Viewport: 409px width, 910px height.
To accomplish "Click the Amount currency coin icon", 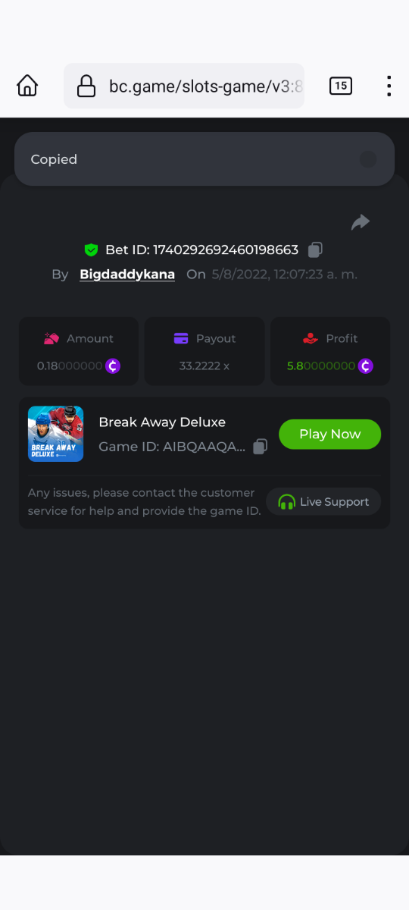I will 113,366.
